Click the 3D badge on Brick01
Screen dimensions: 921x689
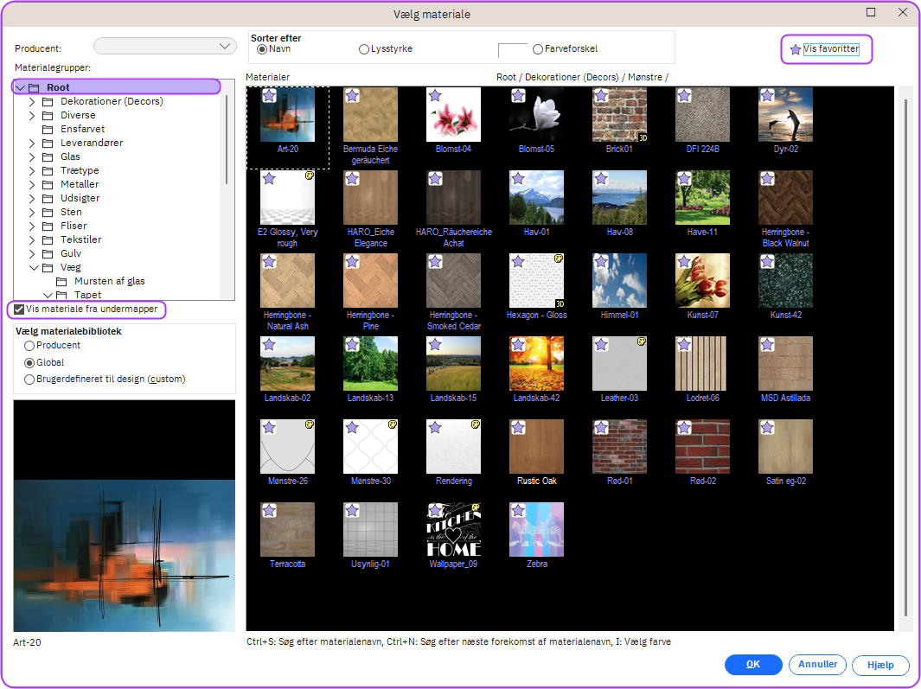643,137
